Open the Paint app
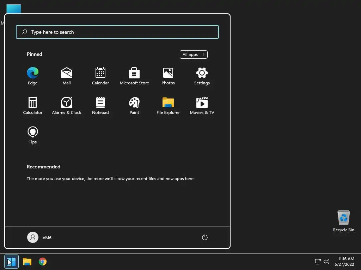The height and width of the screenshot is (270, 361). pyautogui.click(x=134, y=105)
